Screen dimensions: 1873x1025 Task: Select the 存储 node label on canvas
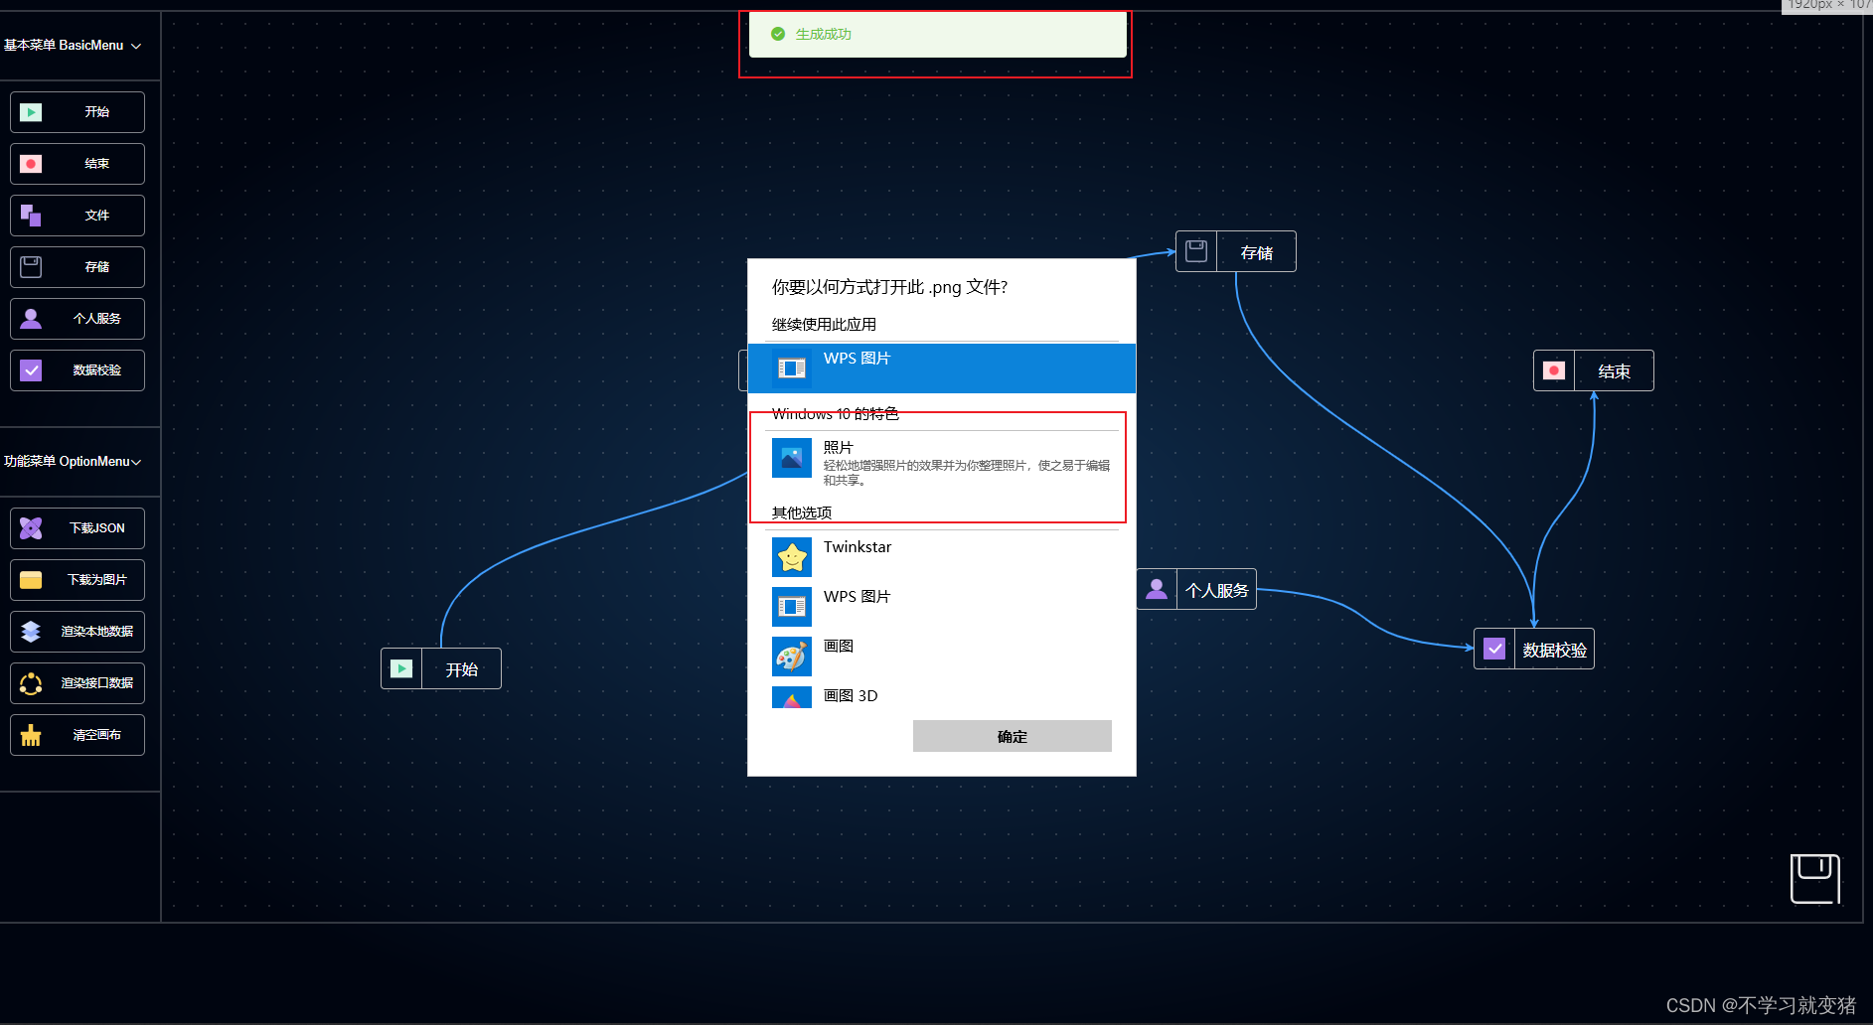(1257, 253)
